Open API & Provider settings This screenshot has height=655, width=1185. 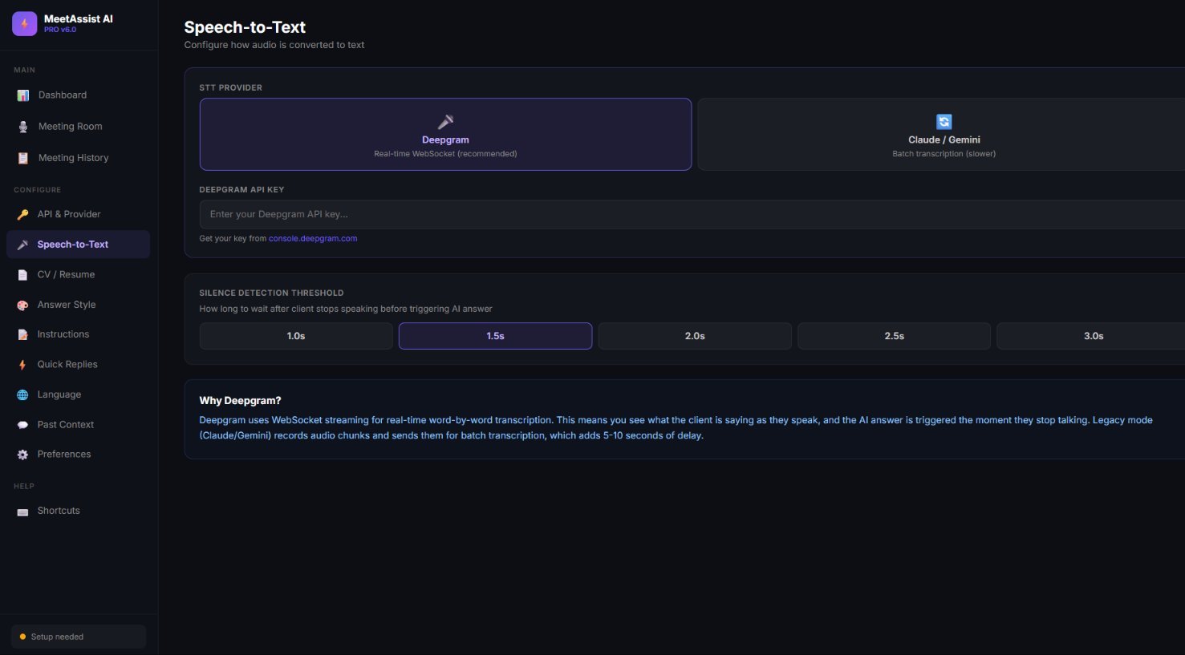79,214
